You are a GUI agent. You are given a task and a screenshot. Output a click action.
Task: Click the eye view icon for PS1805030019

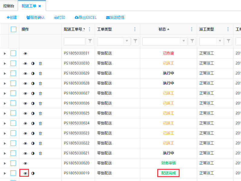pyautogui.click(x=25, y=173)
